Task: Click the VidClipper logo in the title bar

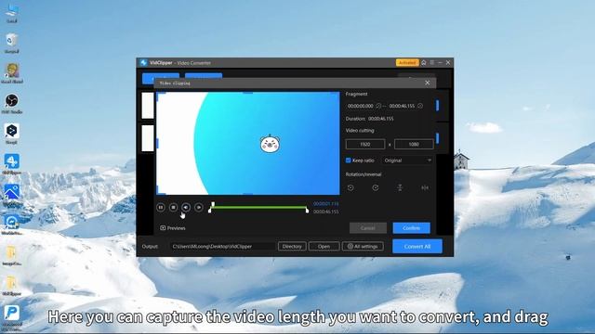Action: pos(143,62)
